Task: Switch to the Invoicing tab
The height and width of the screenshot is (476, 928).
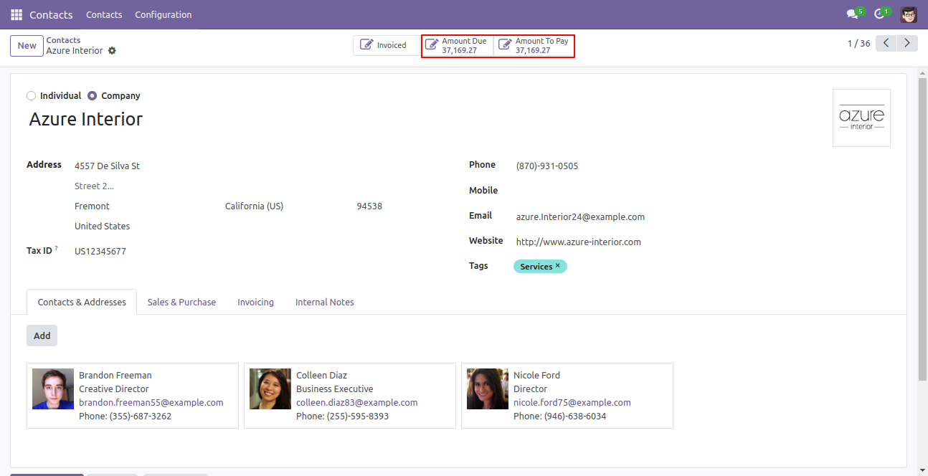Action: coord(256,303)
